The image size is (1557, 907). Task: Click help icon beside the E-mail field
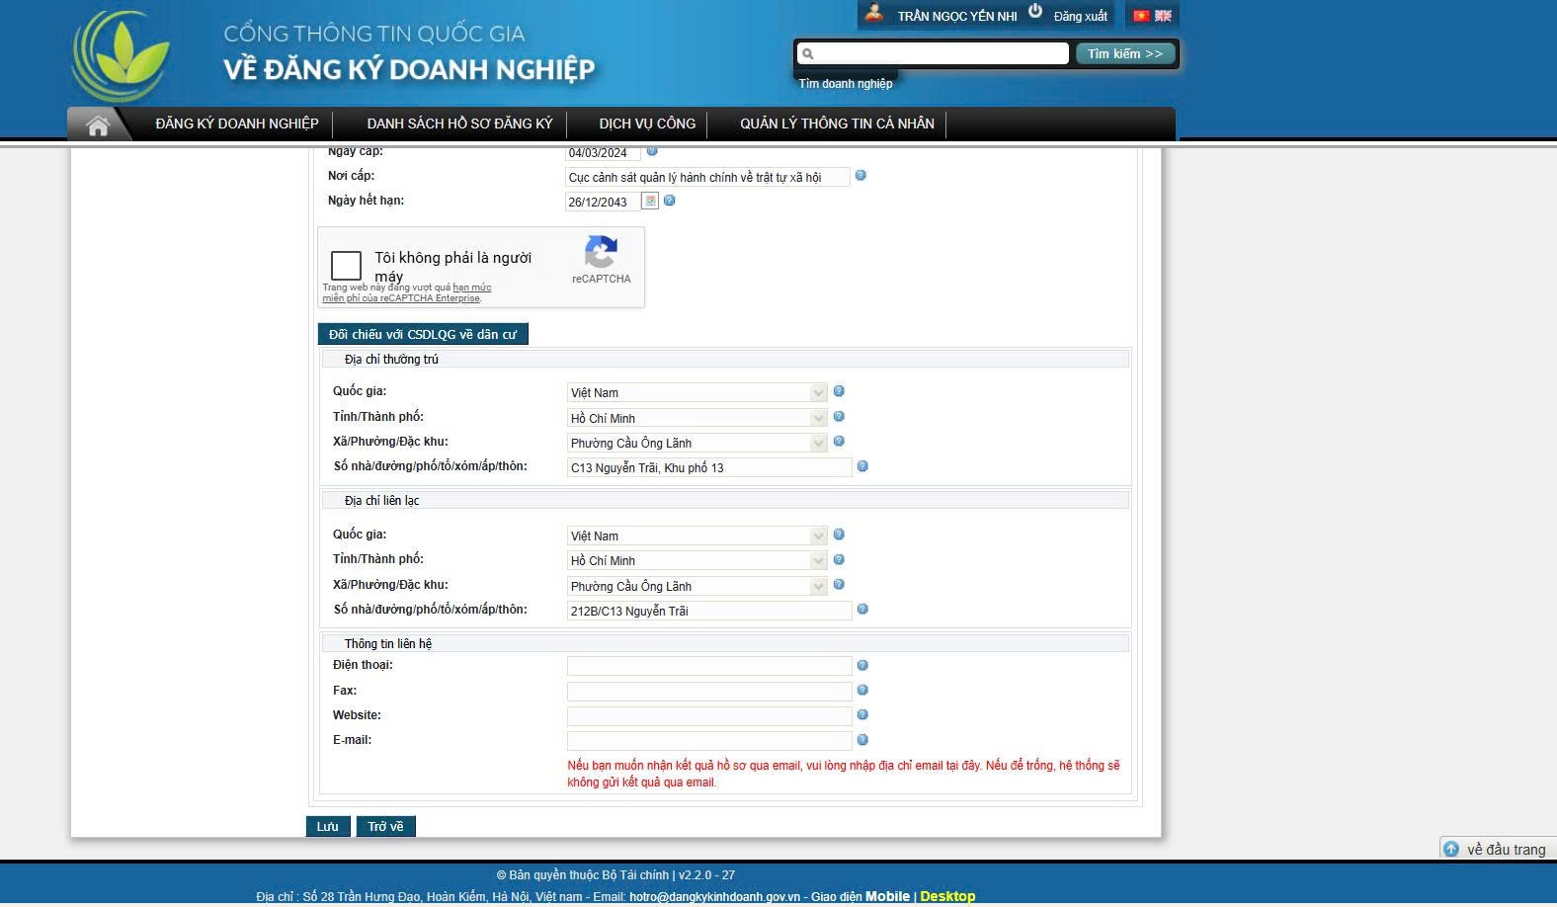[x=862, y=740]
